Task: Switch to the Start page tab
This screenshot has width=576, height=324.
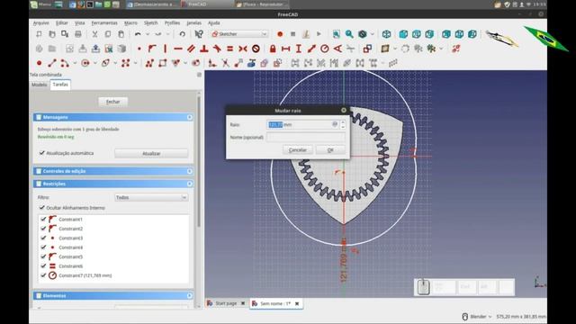Action: click(x=226, y=303)
